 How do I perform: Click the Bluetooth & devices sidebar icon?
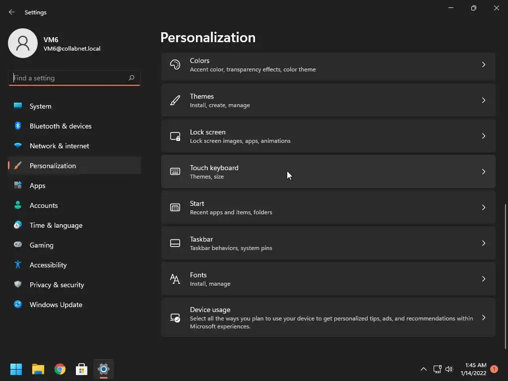point(18,126)
